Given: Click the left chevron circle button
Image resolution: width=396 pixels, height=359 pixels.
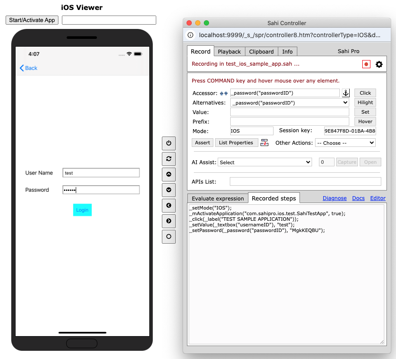Looking at the screenshot, I should (x=168, y=206).
